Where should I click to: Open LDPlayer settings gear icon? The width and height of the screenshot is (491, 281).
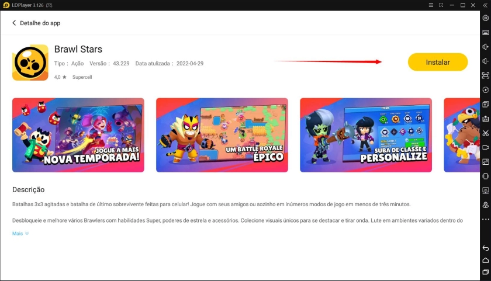pyautogui.click(x=485, y=18)
